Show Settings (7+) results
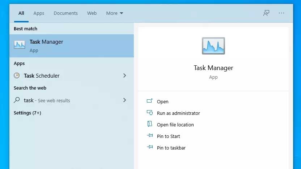Screen dimensions: 301x169 click(x=27, y=113)
